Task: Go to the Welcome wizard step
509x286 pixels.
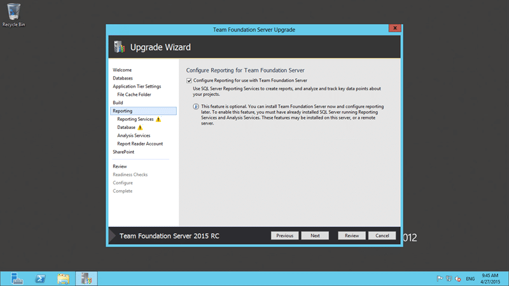Action: 122,70
